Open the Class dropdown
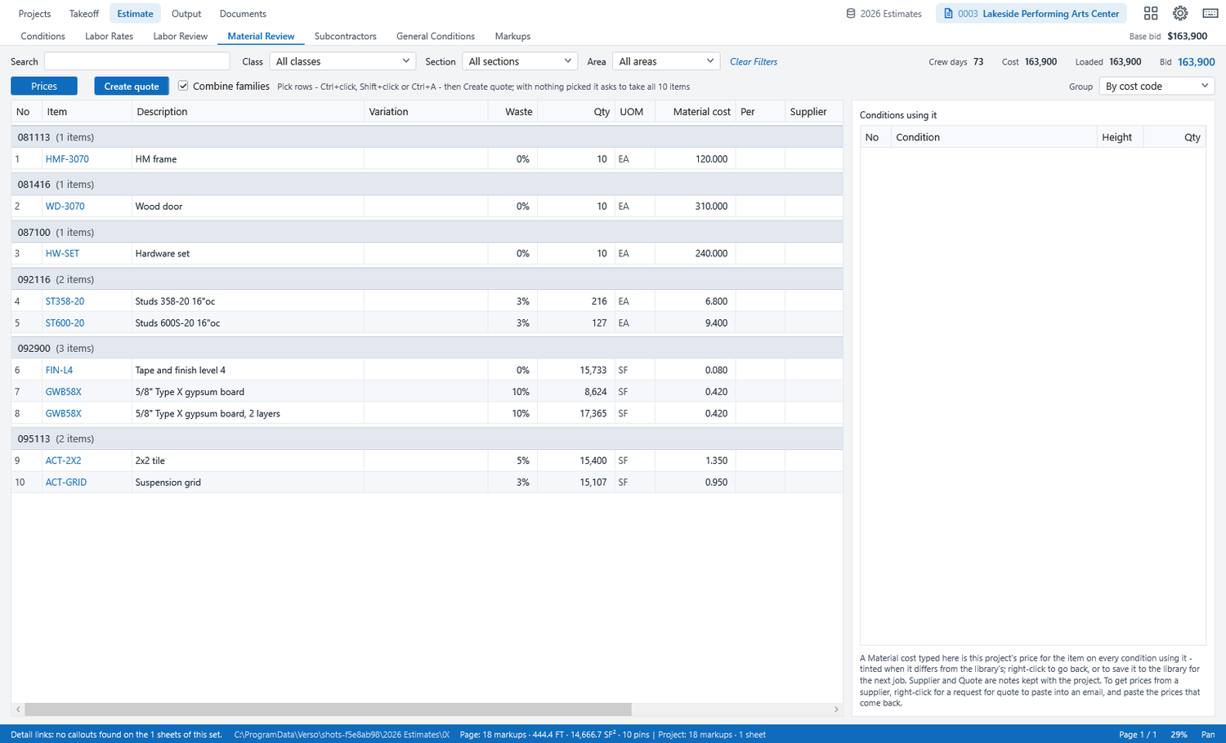1226x743 pixels. 342,61
